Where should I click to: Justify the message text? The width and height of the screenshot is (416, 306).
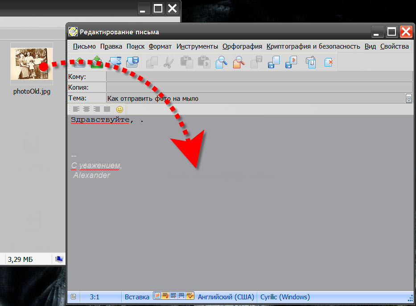(107, 109)
